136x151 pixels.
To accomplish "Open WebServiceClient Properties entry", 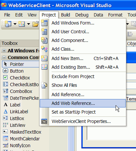I will coord(83,121).
